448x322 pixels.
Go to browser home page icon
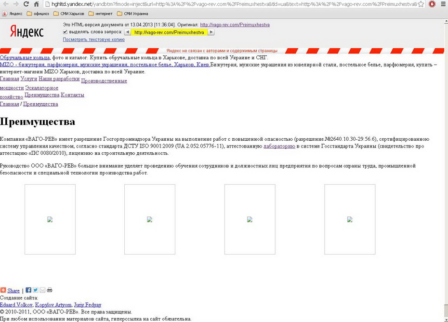37,4
